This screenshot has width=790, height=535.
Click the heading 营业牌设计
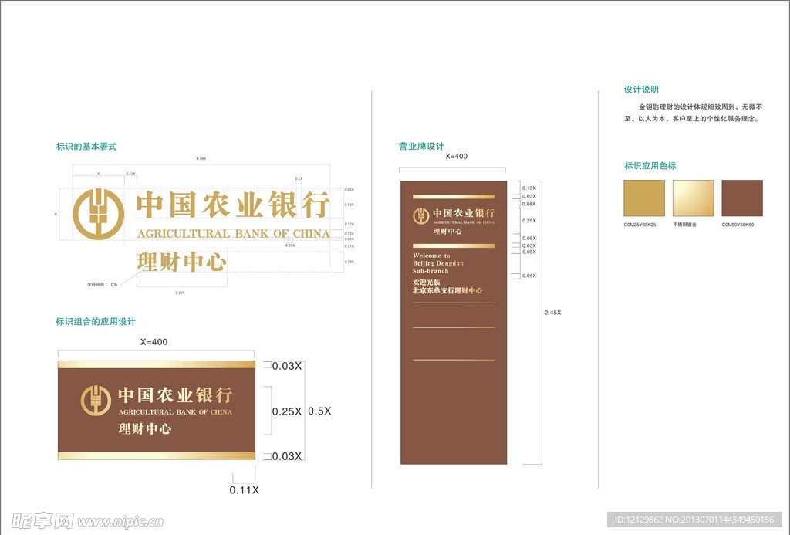coord(421,146)
